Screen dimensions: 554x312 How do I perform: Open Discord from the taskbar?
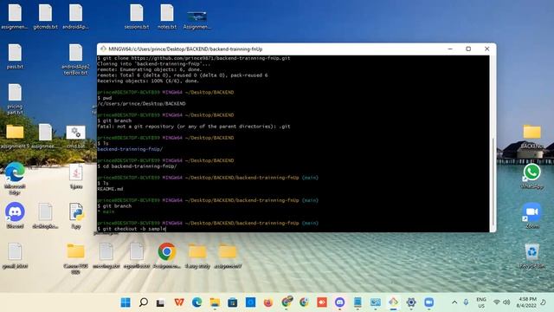pyautogui.click(x=340, y=302)
